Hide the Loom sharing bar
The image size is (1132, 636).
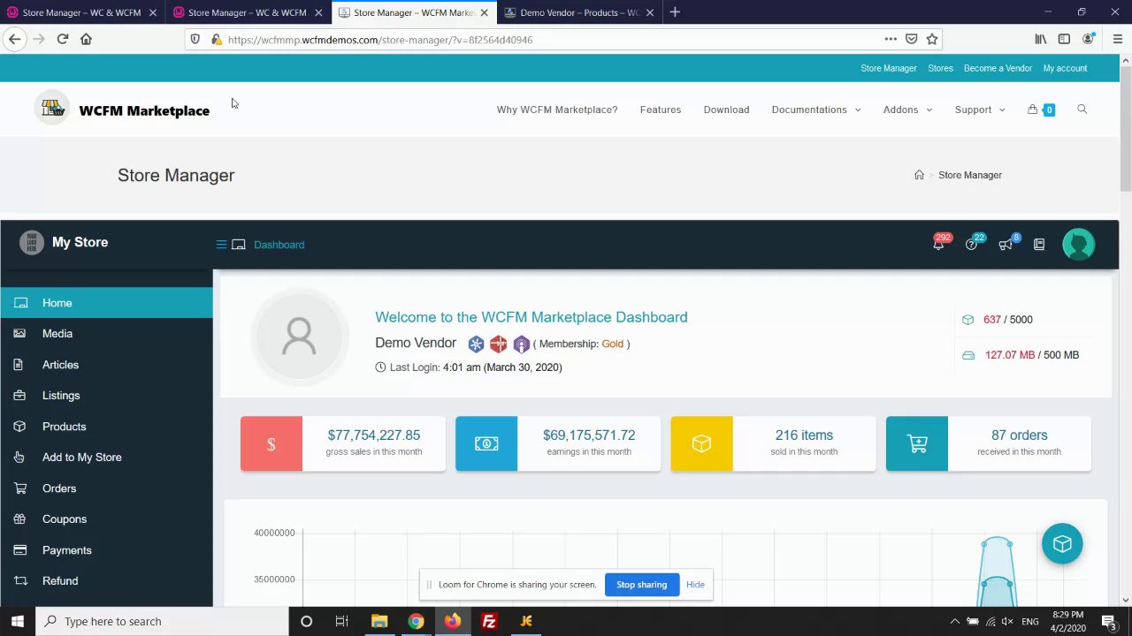click(x=695, y=585)
